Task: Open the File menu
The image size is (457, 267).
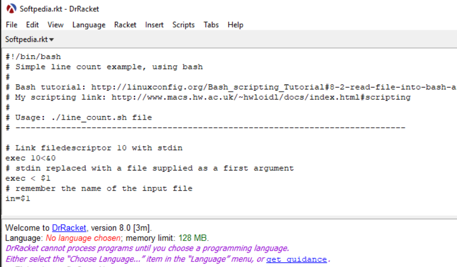Action: [11, 25]
